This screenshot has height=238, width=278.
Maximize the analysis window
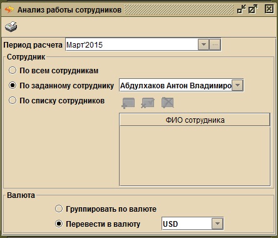pos(253,9)
